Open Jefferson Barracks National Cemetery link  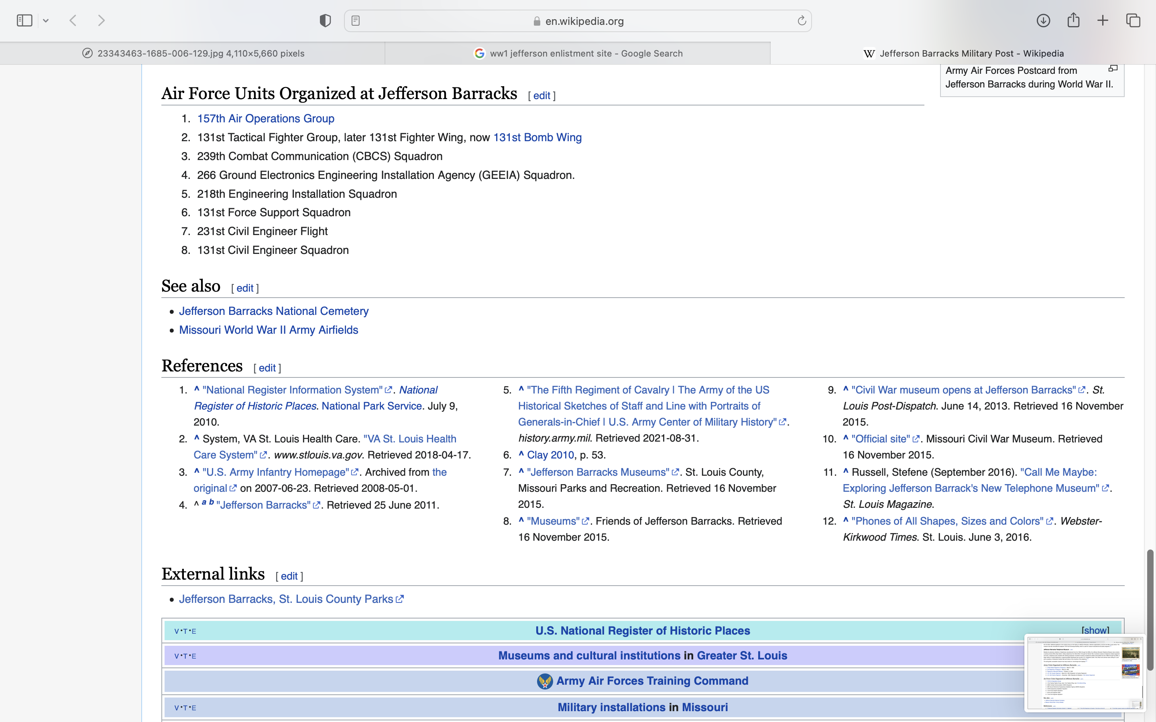pyautogui.click(x=274, y=311)
